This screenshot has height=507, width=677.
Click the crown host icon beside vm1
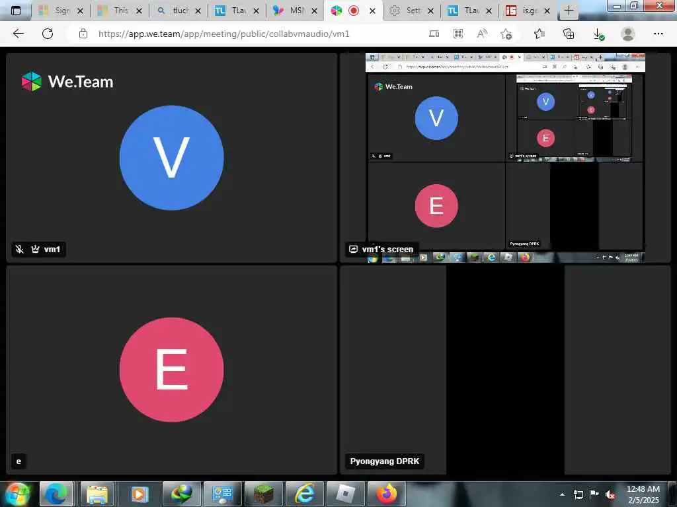click(x=36, y=249)
